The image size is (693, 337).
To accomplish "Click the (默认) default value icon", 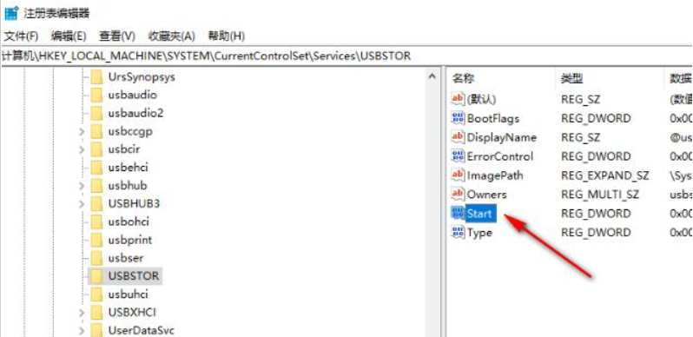I will [x=458, y=100].
